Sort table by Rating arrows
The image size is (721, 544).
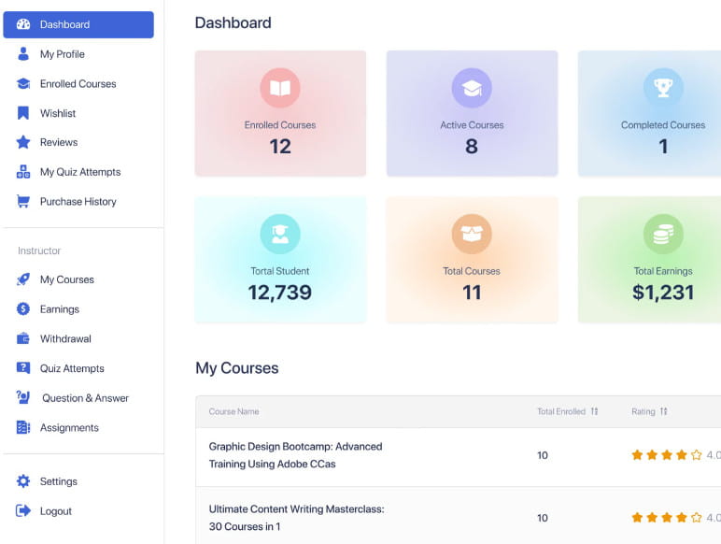point(663,411)
